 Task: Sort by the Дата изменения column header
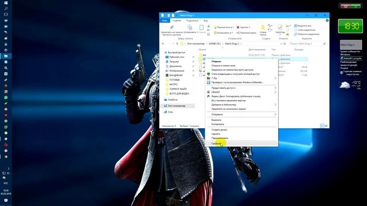tap(257, 50)
